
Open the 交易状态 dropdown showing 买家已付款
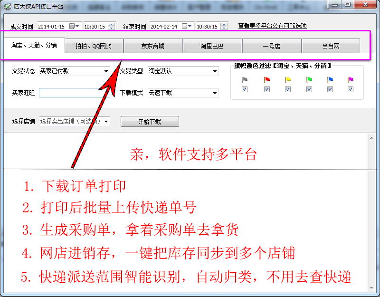[107, 70]
